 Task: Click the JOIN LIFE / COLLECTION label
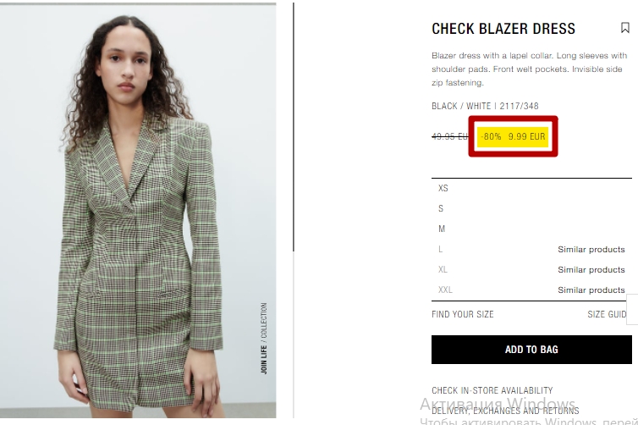pos(264,339)
